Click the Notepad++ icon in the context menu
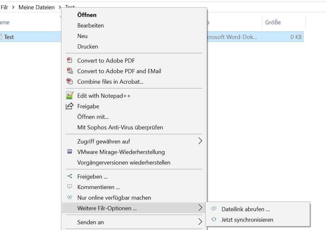Image resolution: width=326 pixels, height=230 pixels. coord(69,96)
